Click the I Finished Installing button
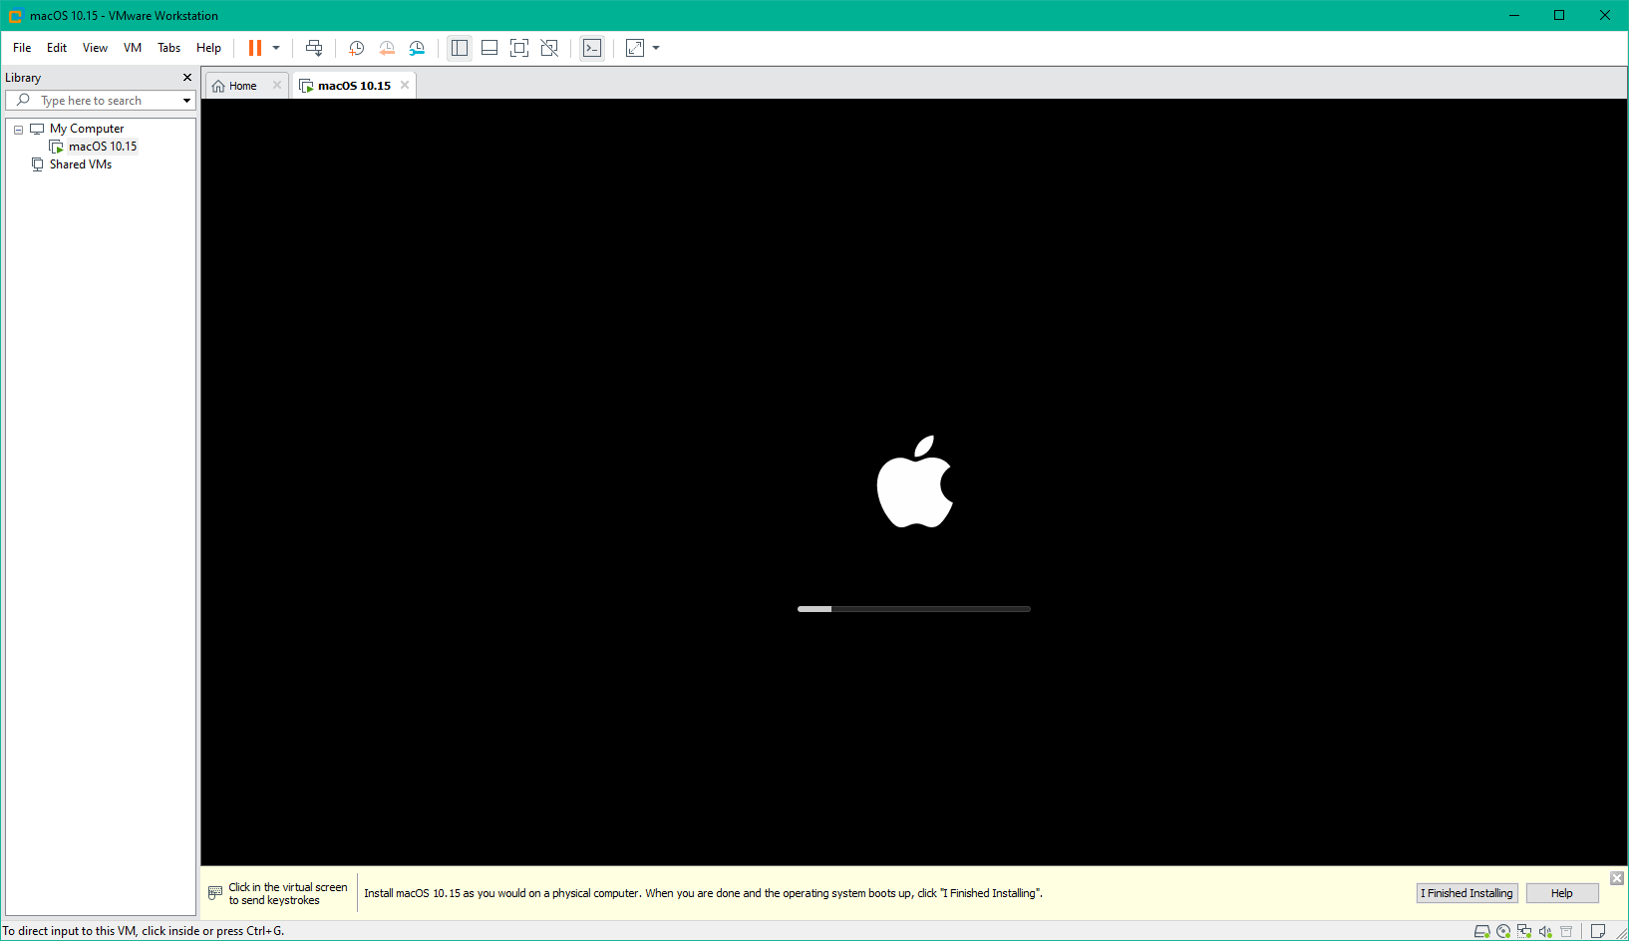The image size is (1629, 941). (1466, 893)
